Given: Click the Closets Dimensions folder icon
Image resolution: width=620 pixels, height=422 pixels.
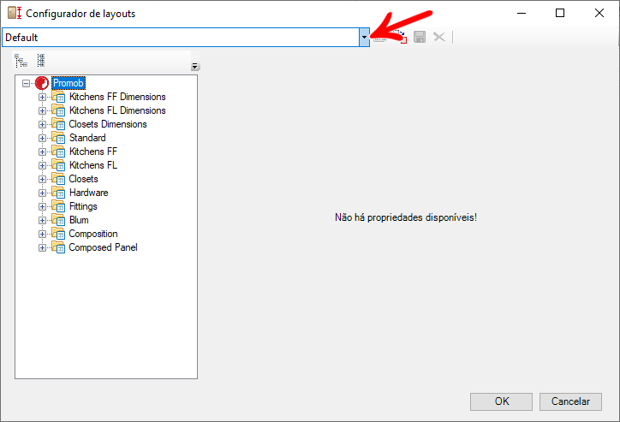Looking at the screenshot, I should click(58, 124).
